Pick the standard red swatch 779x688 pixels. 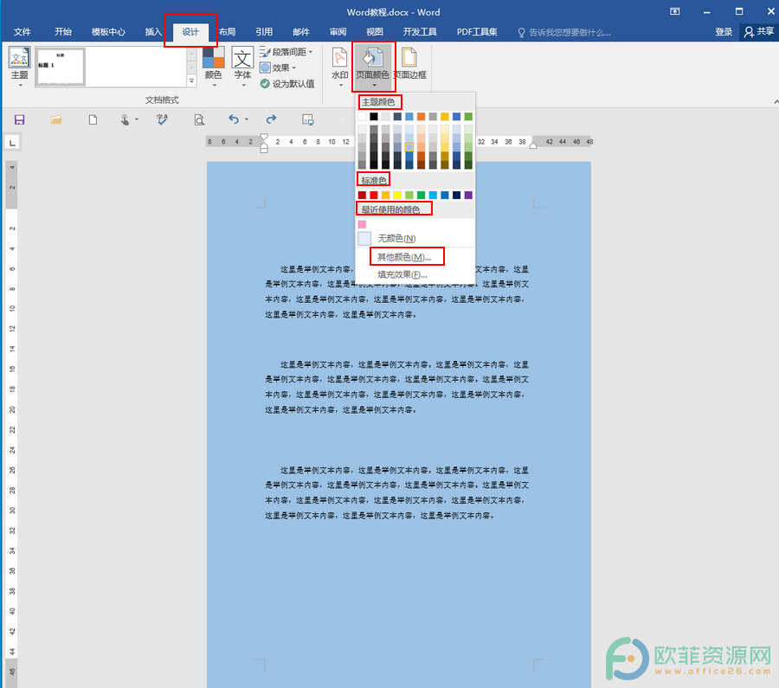click(x=374, y=196)
